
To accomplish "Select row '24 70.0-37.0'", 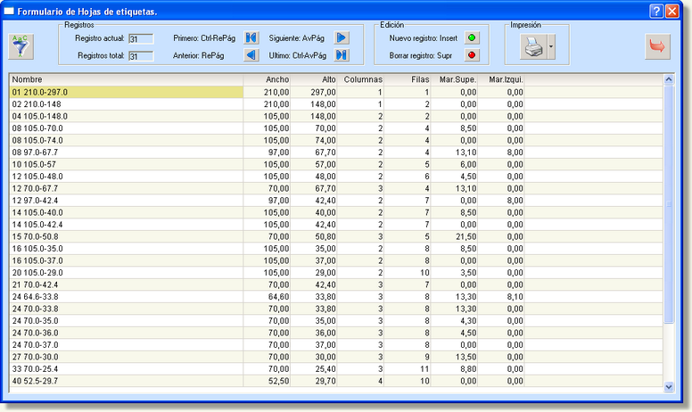I will [x=336, y=344].
